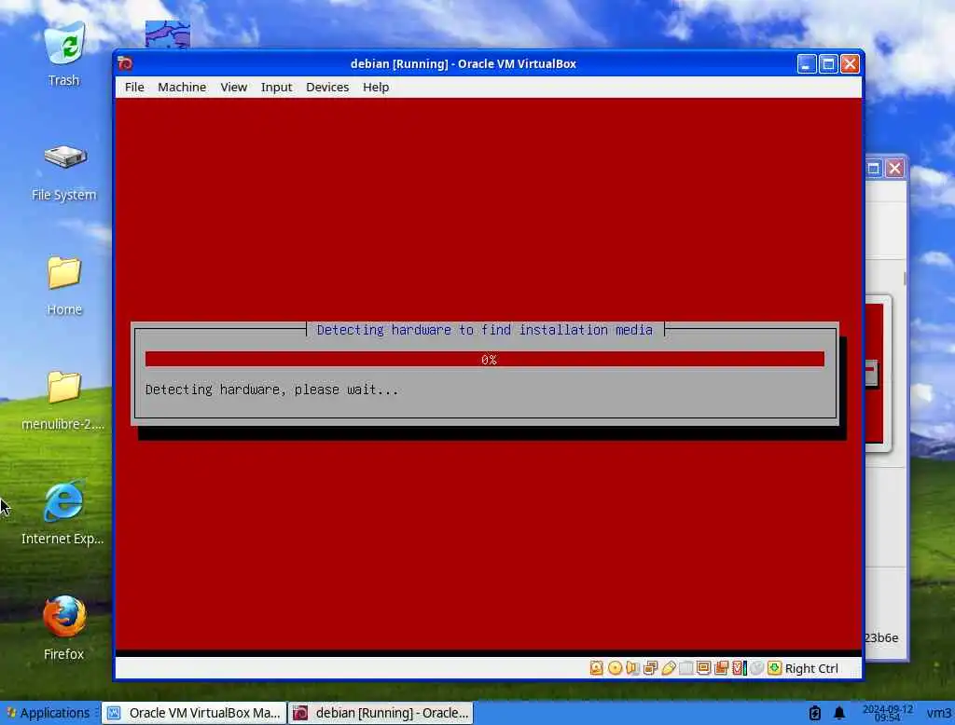Click the network adapters status icon
This screenshot has height=725, width=955.
[650, 668]
